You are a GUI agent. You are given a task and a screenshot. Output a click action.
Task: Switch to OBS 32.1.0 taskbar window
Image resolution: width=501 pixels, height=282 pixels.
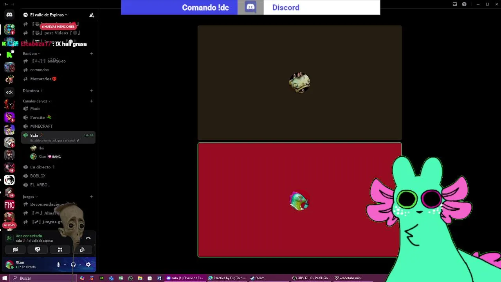(312, 278)
